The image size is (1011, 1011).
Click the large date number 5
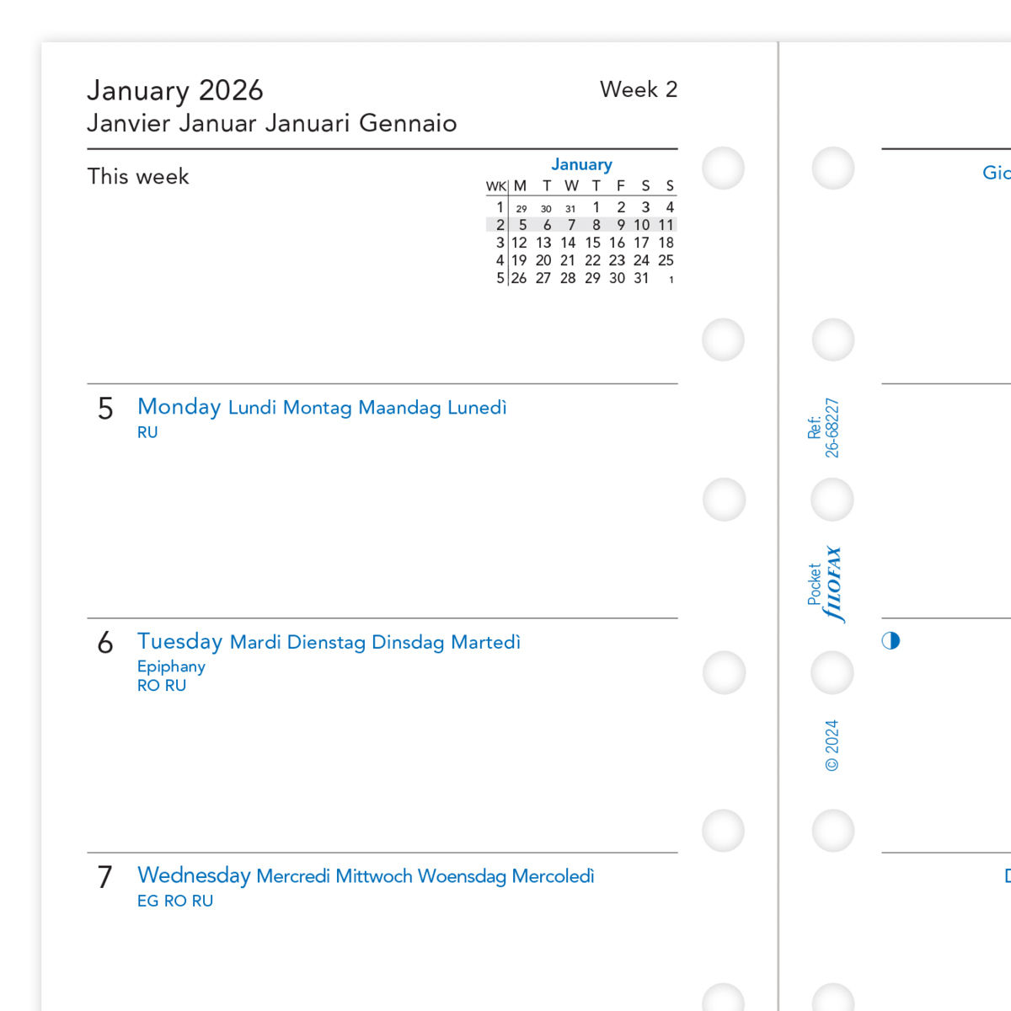tap(105, 409)
